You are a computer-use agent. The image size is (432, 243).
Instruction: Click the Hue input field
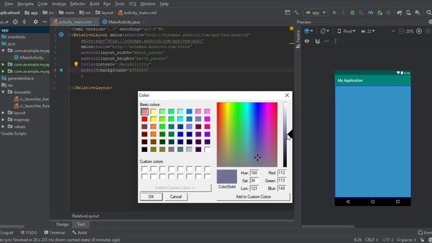254,173
